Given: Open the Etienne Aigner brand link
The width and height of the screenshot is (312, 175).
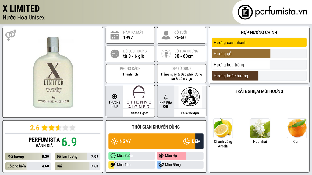Looking at the screenshot, I should pos(139,101).
